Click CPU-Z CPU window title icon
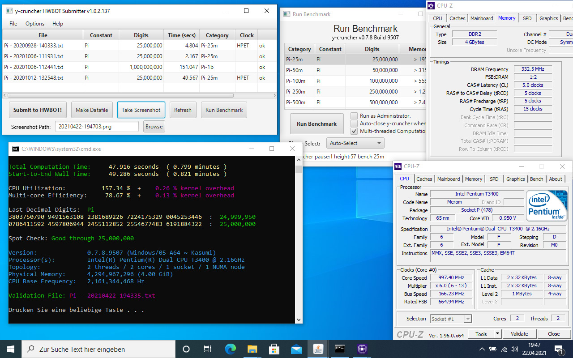This screenshot has width=573, height=358. (x=398, y=166)
